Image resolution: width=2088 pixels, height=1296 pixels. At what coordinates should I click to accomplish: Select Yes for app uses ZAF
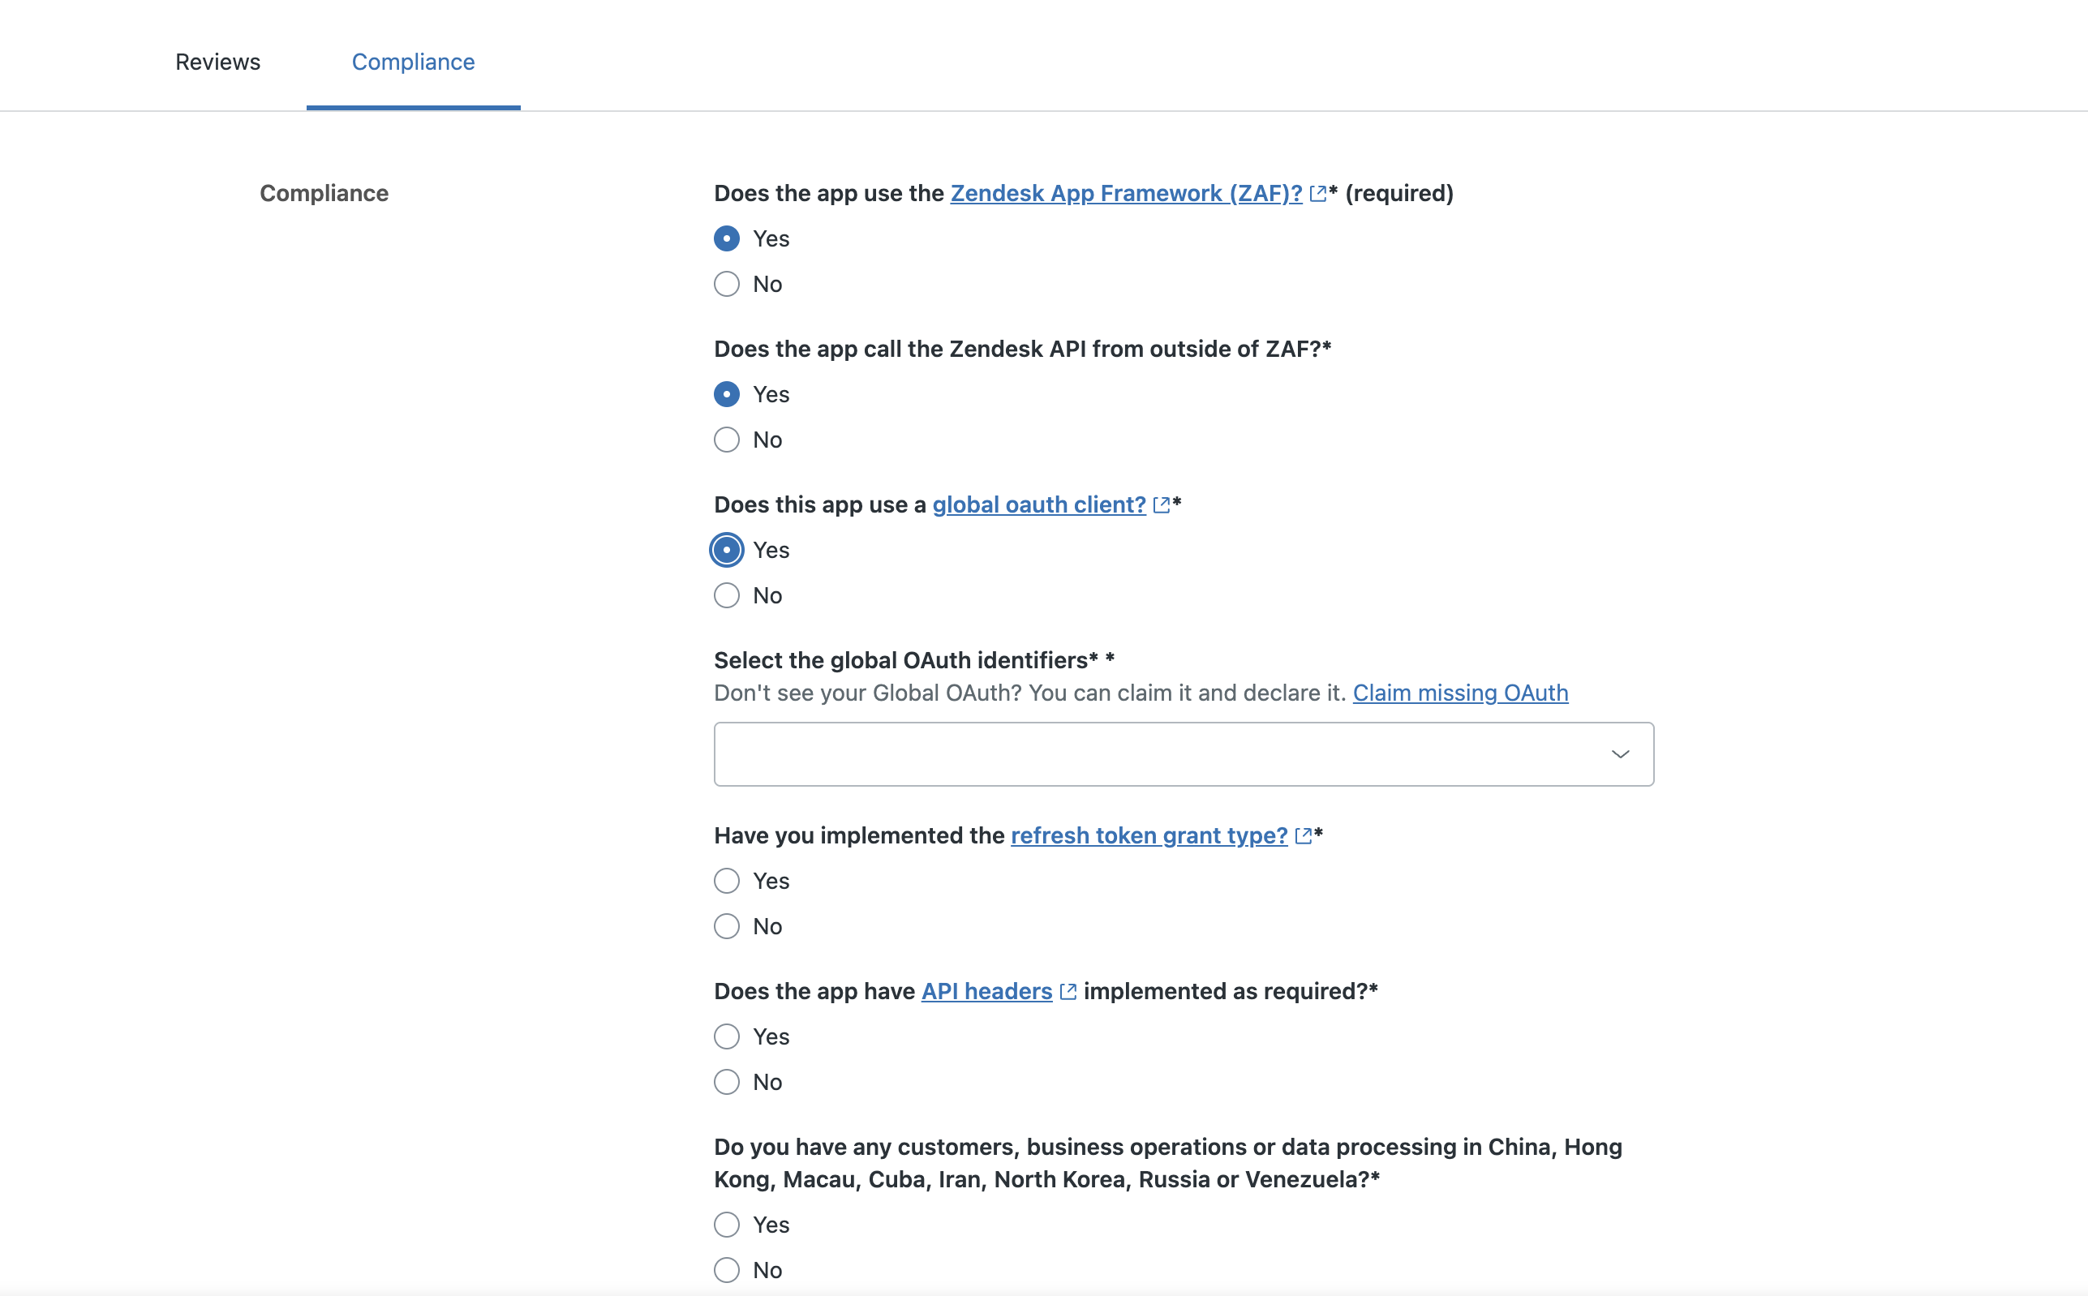[727, 238]
